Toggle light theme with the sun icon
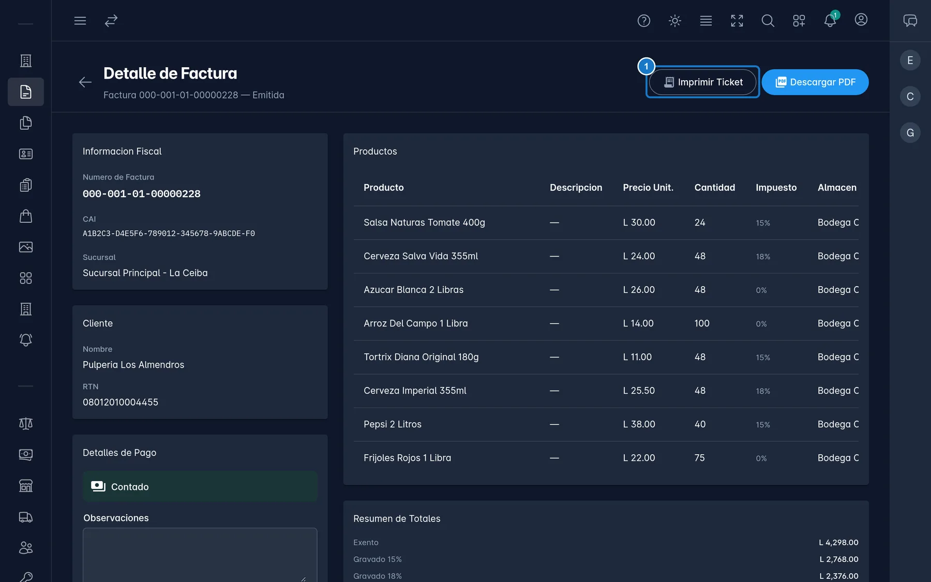Screen dimensions: 931x582 point(675,21)
